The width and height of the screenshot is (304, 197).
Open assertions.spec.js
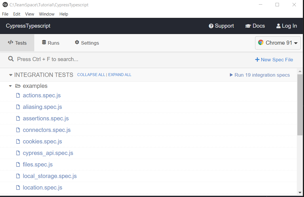click(x=46, y=118)
